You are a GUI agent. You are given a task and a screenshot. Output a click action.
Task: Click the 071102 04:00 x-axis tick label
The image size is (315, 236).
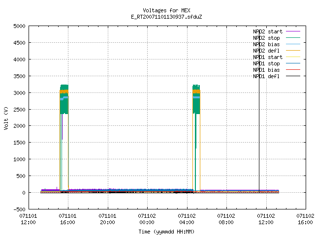coord(187,219)
